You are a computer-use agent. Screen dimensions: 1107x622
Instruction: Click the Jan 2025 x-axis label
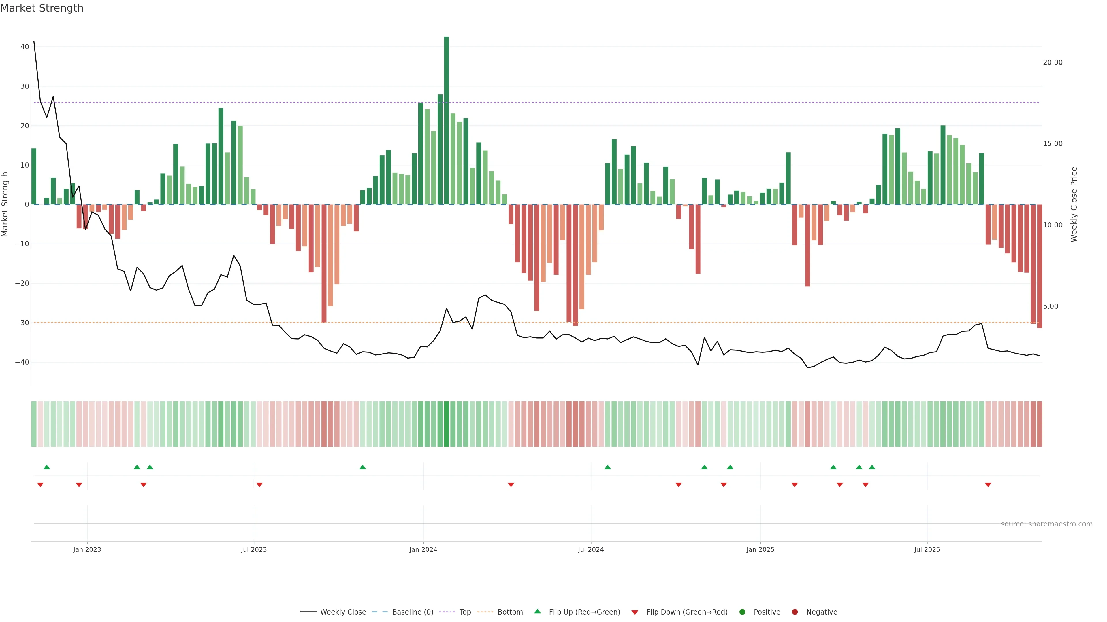(x=760, y=549)
